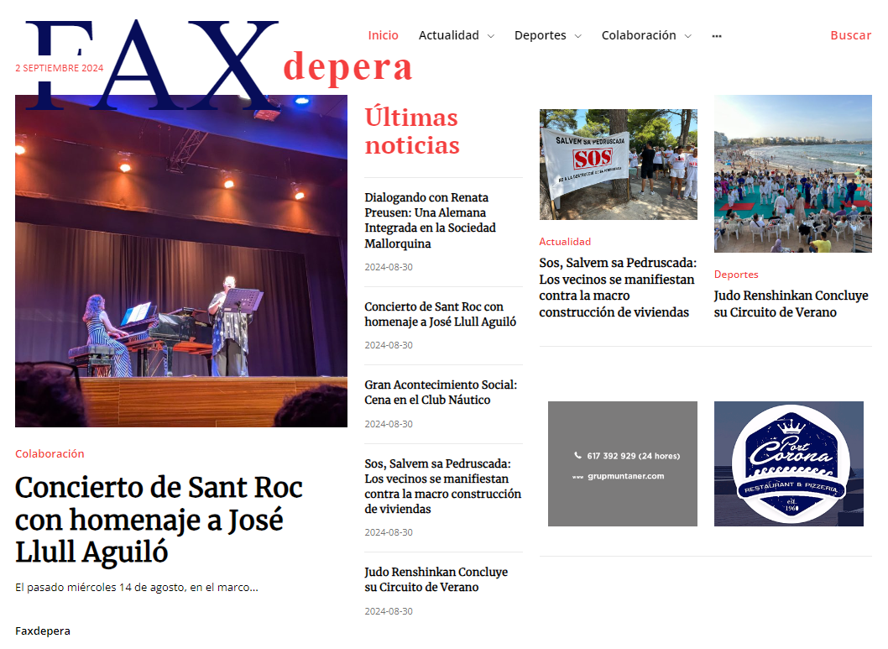888x649 pixels.
Task: Open Gran Acontecimiento Social article
Action: click(441, 392)
